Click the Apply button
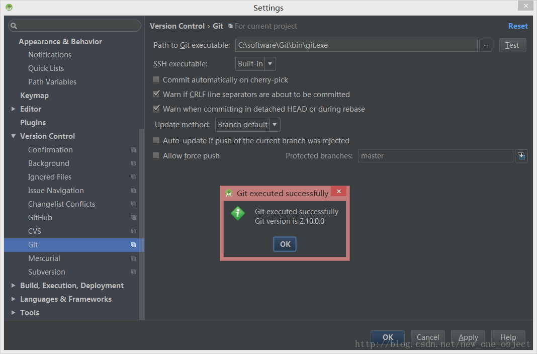Image resolution: width=537 pixels, height=354 pixels. click(468, 337)
